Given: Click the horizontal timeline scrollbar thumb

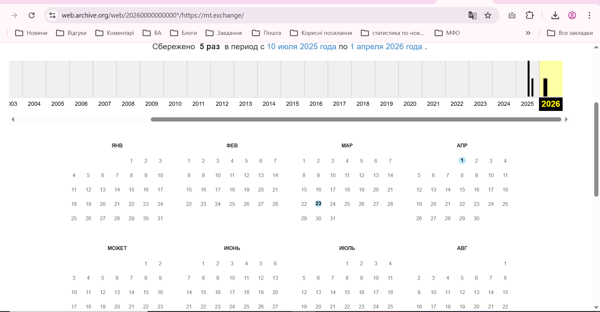Looking at the screenshot, I should [x=356, y=120].
